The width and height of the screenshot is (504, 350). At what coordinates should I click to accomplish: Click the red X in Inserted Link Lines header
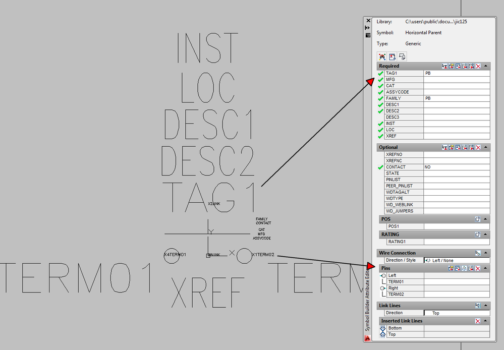coord(478,321)
